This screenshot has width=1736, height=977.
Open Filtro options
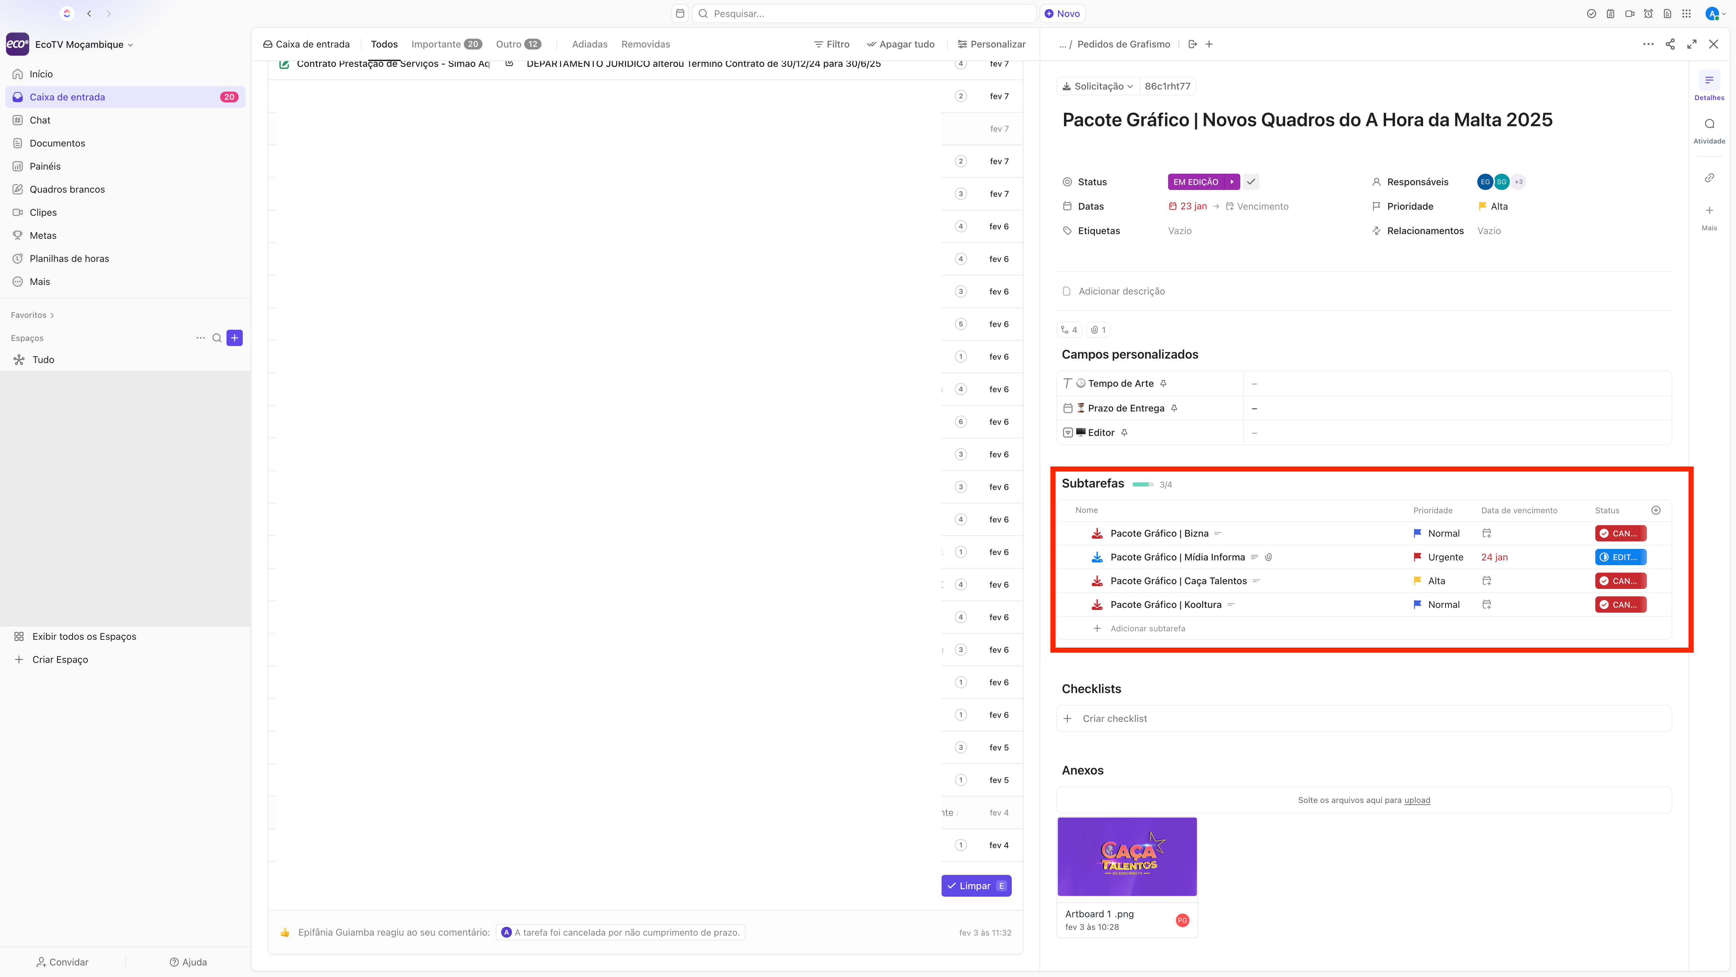pos(832,44)
